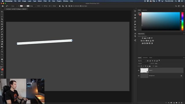Toggle the Align Edges checkbox
This screenshot has height=104, width=185.
pyautogui.click(x=81, y=6)
